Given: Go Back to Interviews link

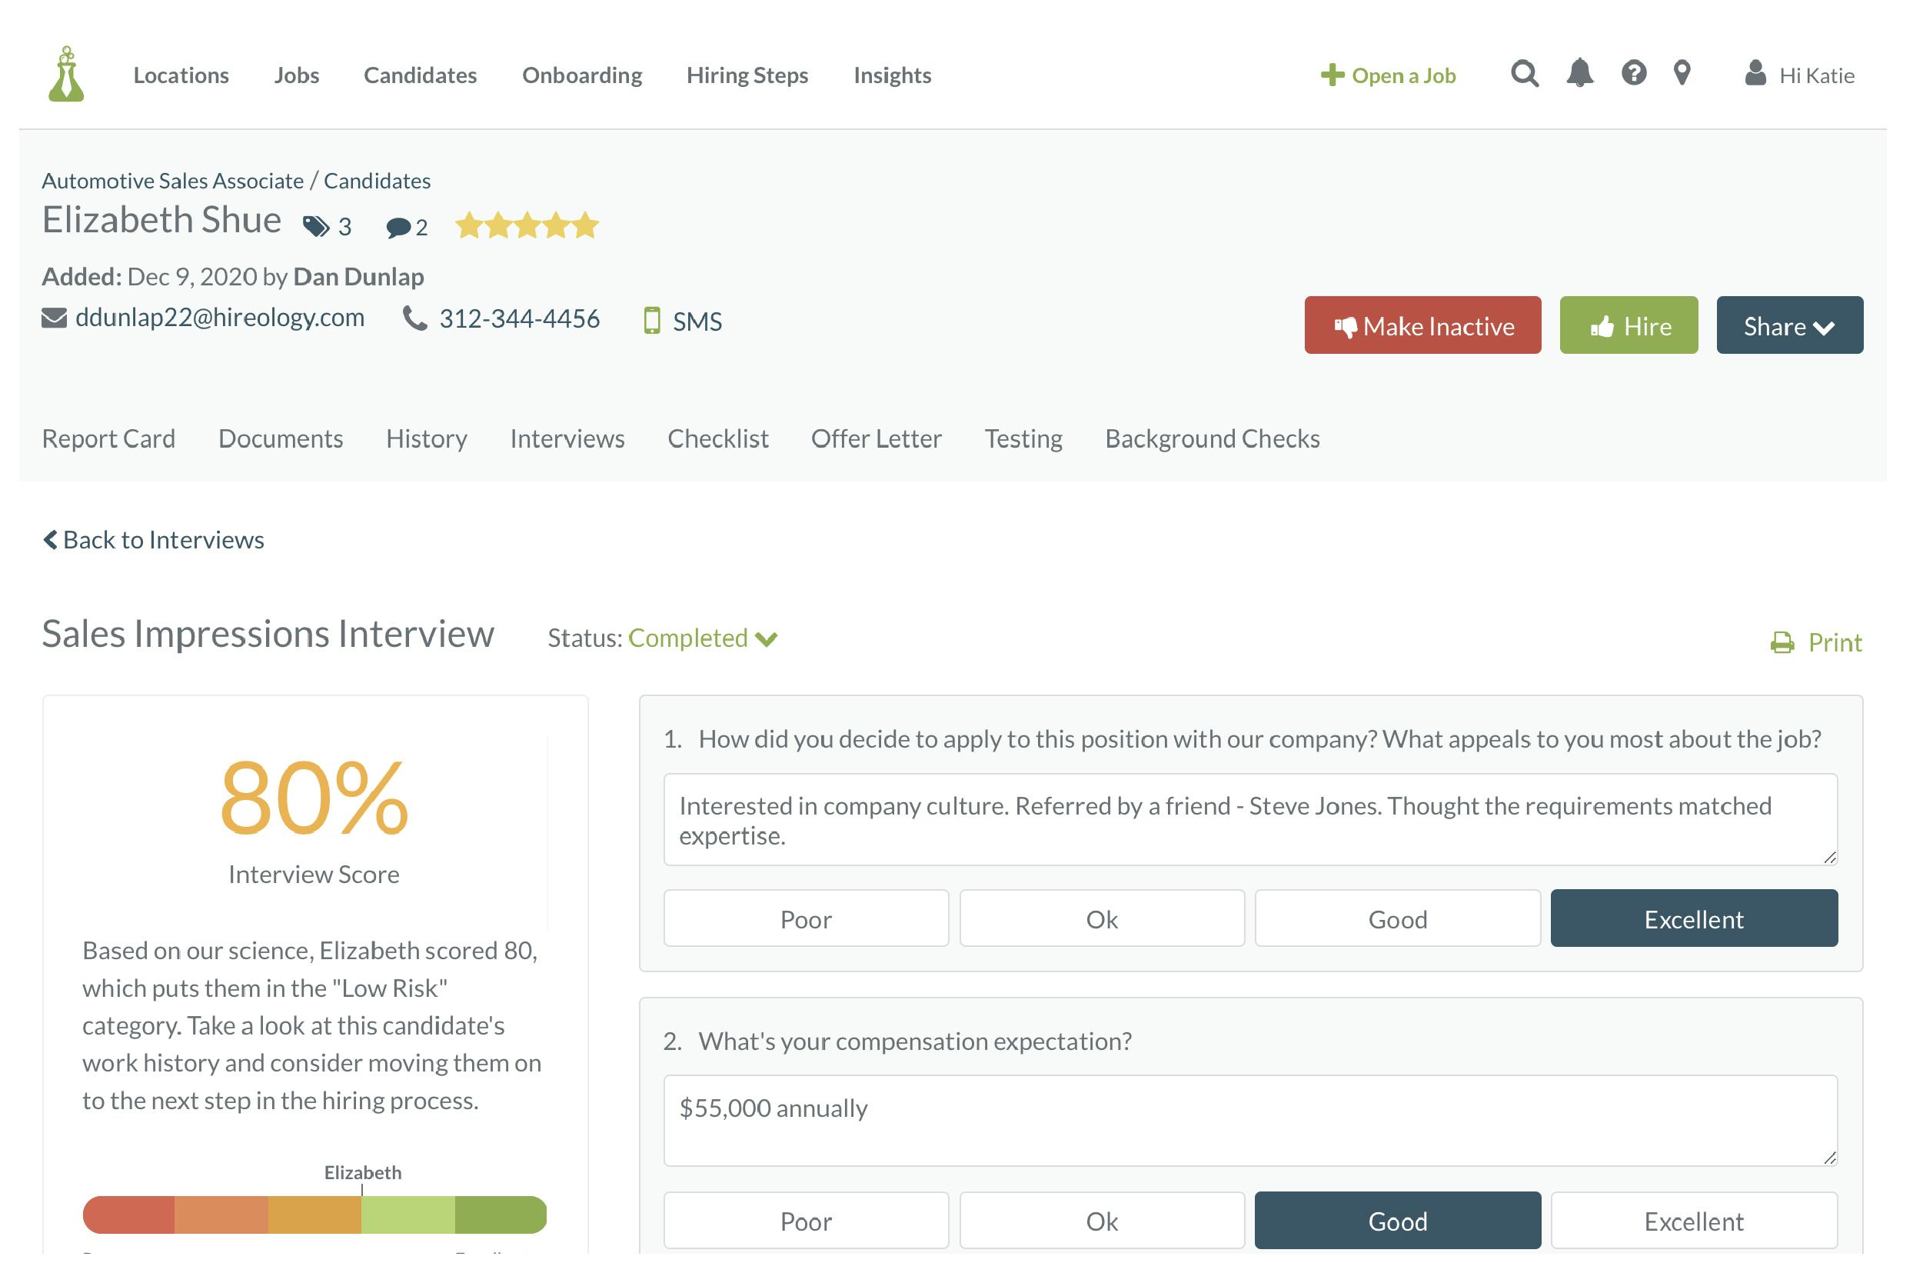Looking at the screenshot, I should click(154, 540).
